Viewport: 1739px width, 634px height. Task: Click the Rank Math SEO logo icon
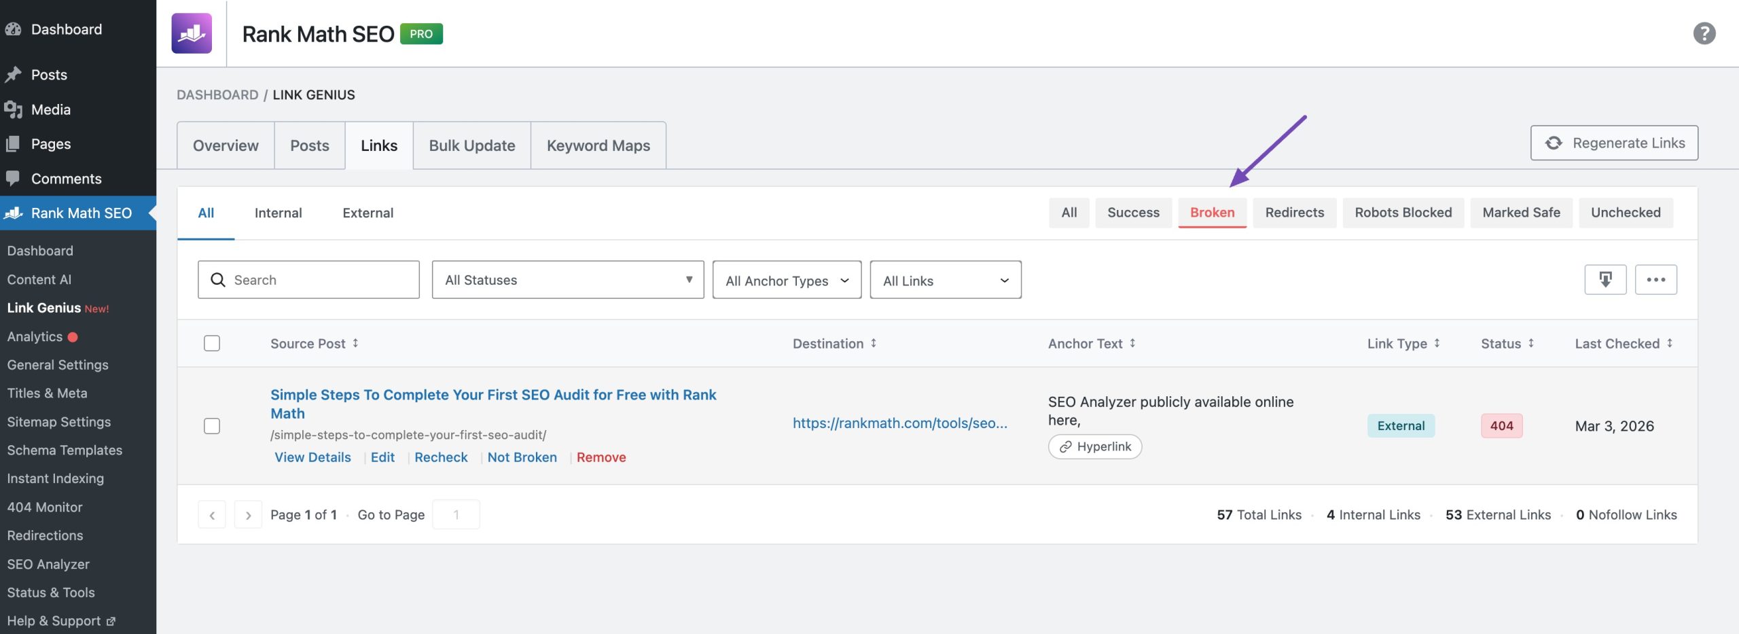(x=192, y=33)
